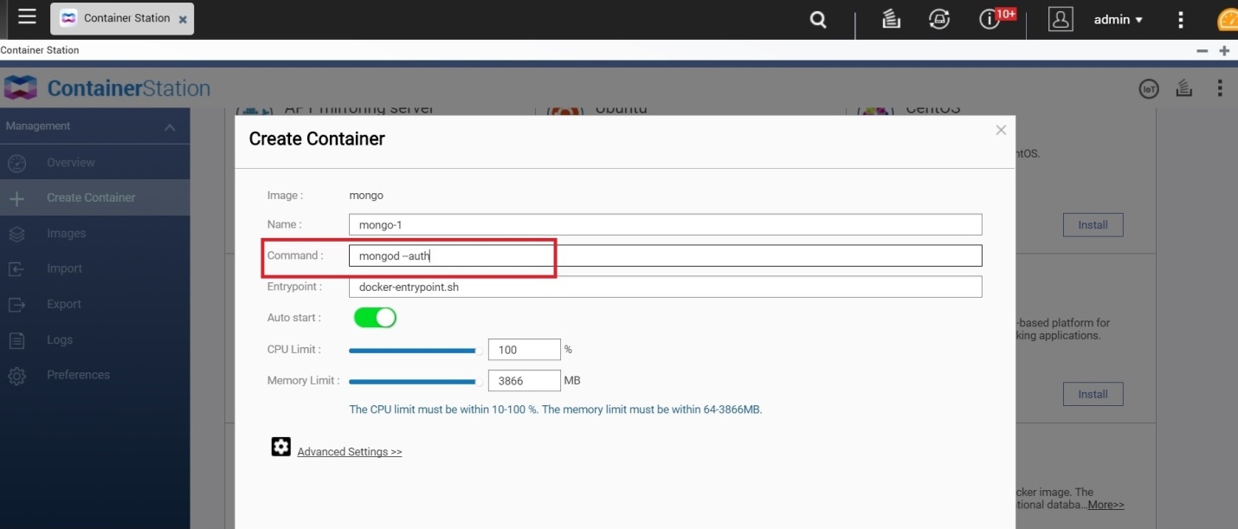Open Preferences in sidebar
Image resolution: width=1238 pixels, height=529 pixels.
pos(94,375)
